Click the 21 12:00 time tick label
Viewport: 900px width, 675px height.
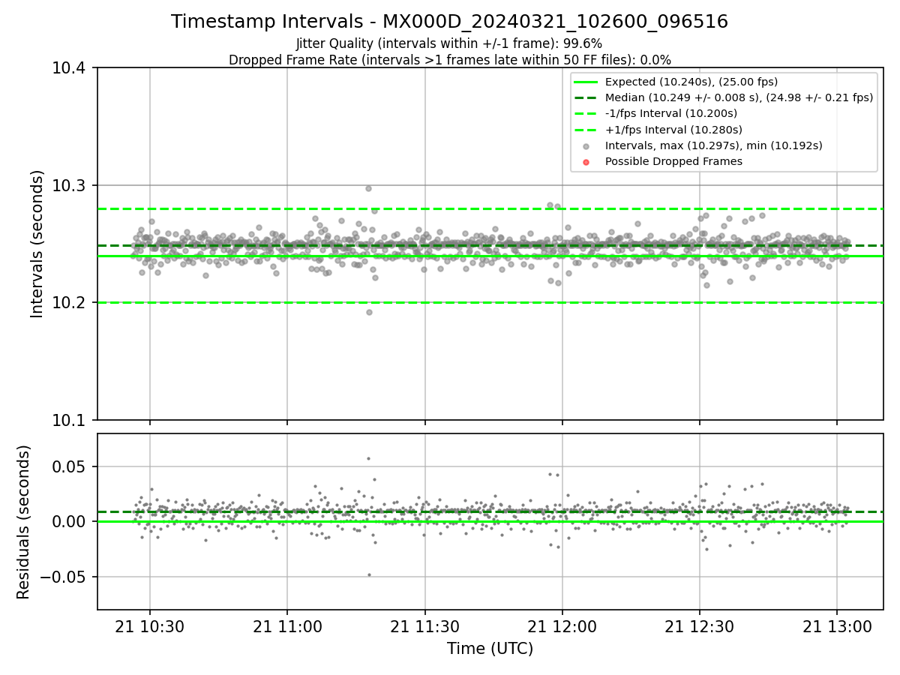click(x=562, y=627)
